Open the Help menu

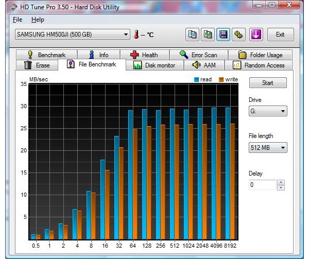[38, 20]
